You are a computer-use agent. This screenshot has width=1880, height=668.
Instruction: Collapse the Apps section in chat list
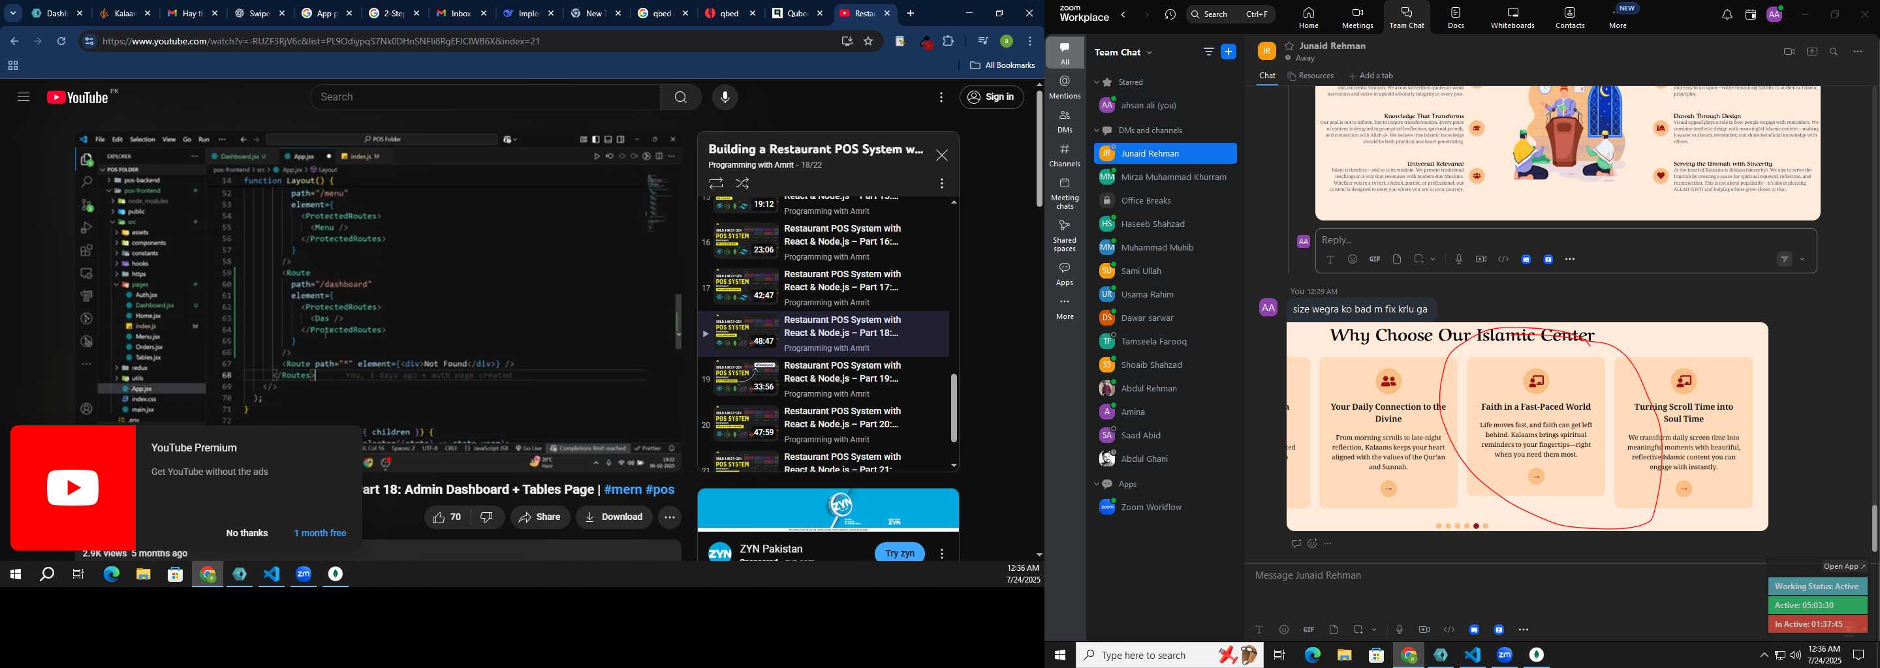pyautogui.click(x=1096, y=484)
